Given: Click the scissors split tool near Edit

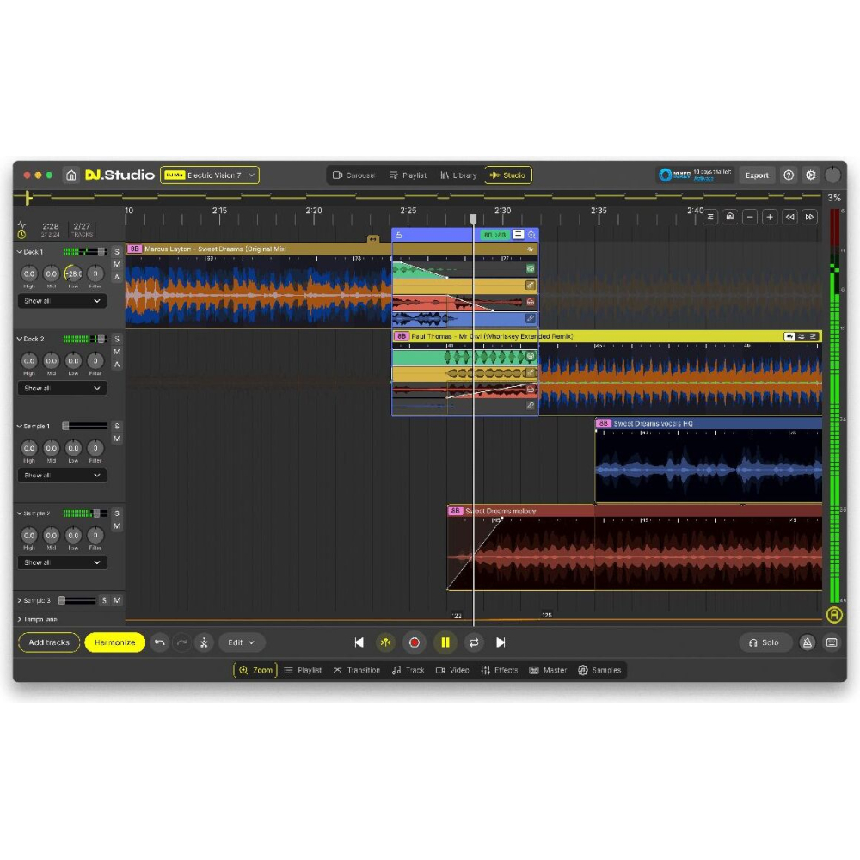Looking at the screenshot, I should point(204,642).
